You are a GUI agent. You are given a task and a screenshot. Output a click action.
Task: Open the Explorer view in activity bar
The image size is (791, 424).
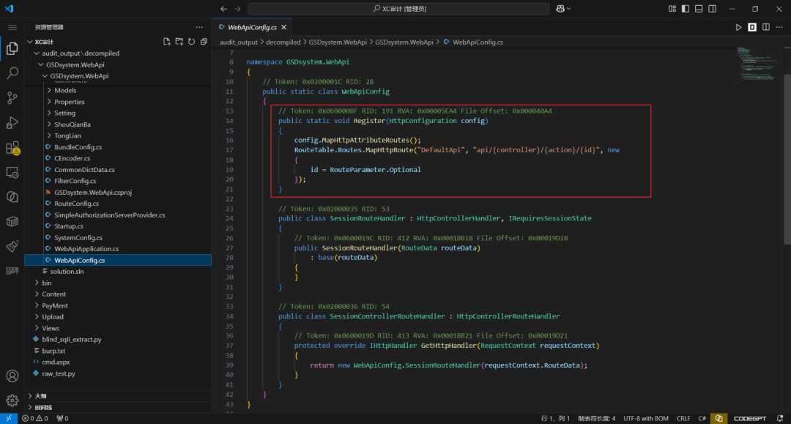12,48
